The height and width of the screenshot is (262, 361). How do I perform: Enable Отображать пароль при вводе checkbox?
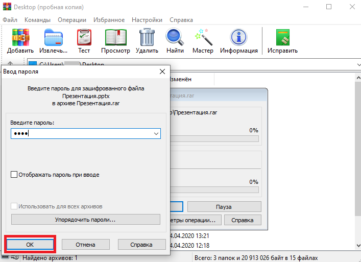[14, 174]
